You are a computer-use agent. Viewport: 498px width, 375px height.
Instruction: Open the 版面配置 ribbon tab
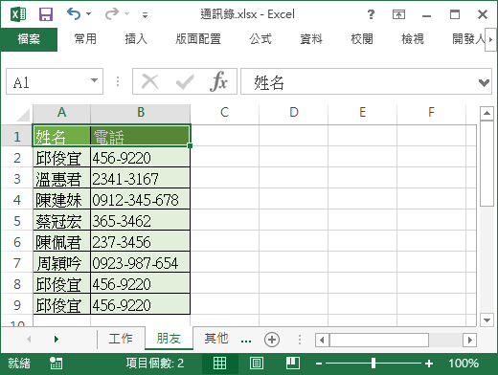click(x=198, y=39)
